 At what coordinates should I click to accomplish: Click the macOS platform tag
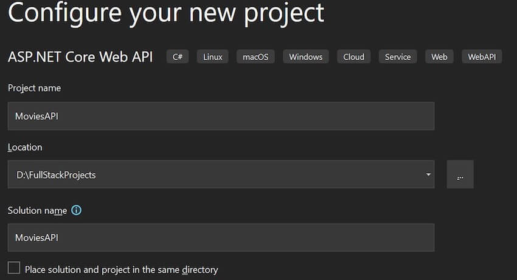[255, 57]
